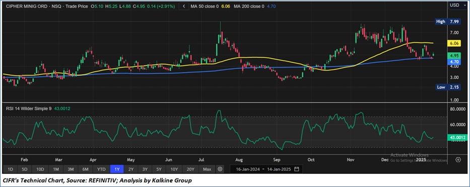The height and width of the screenshot is (187, 470).
Task: Select the 10Y time range
Action: (174, 169)
